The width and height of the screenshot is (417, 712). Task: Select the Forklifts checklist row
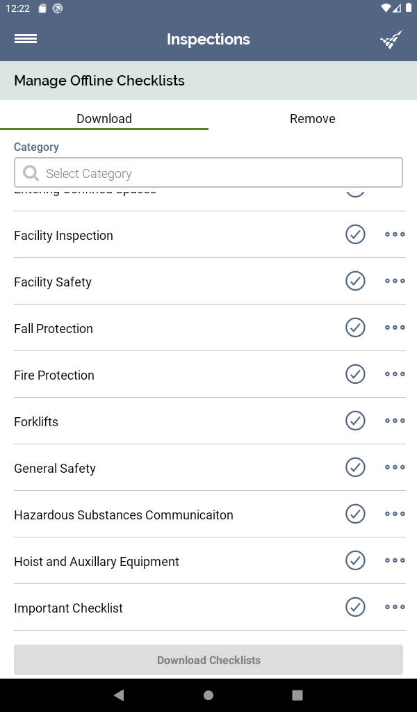coord(210,421)
